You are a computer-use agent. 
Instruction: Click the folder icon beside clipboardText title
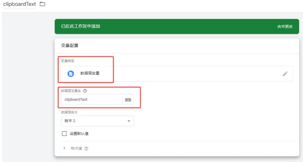pos(43,4)
